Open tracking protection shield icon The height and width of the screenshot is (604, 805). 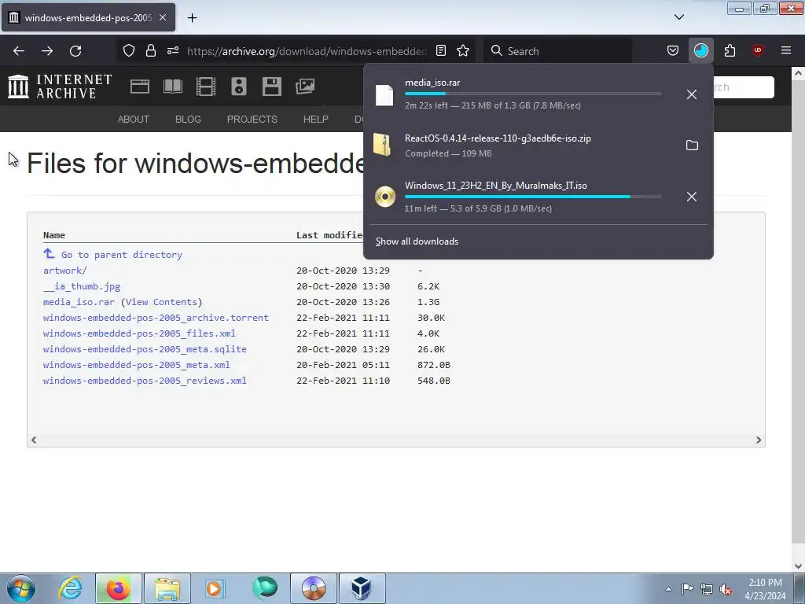(x=129, y=51)
